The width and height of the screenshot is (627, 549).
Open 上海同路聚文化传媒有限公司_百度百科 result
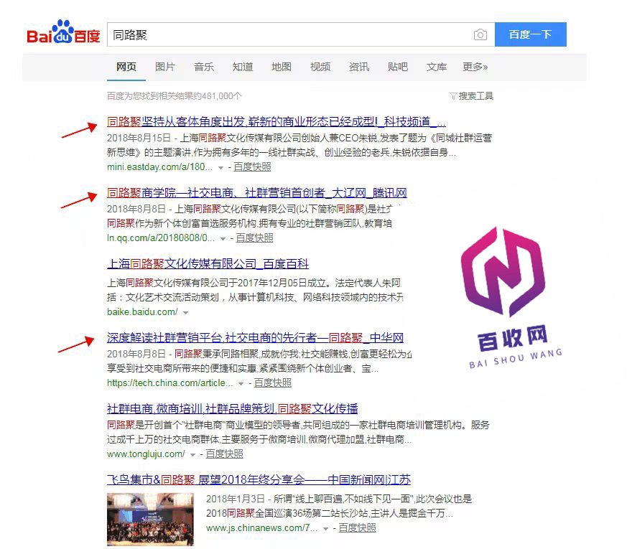[x=208, y=263]
